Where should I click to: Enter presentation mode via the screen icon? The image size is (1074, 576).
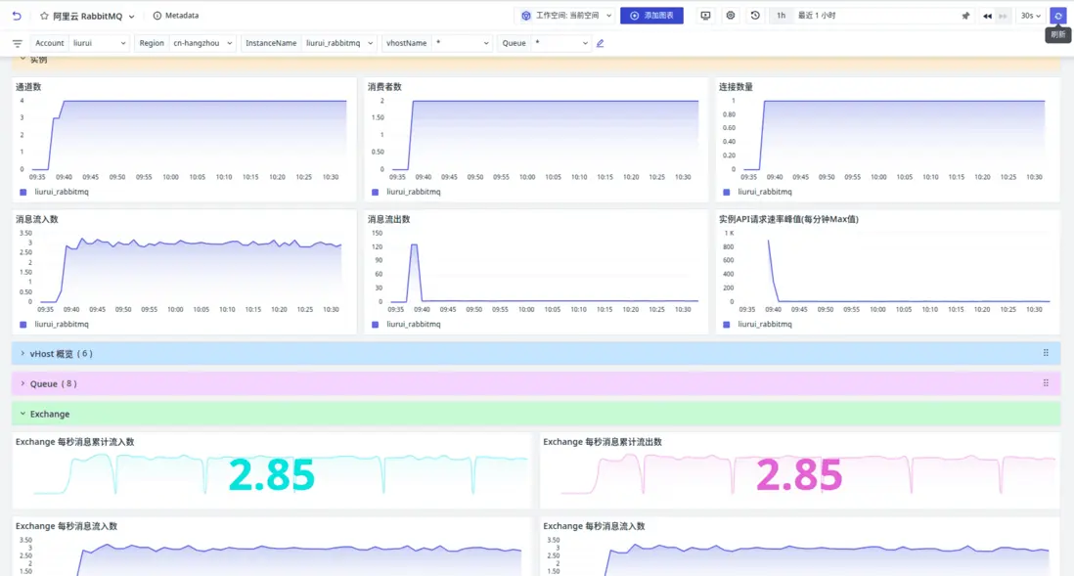point(705,15)
